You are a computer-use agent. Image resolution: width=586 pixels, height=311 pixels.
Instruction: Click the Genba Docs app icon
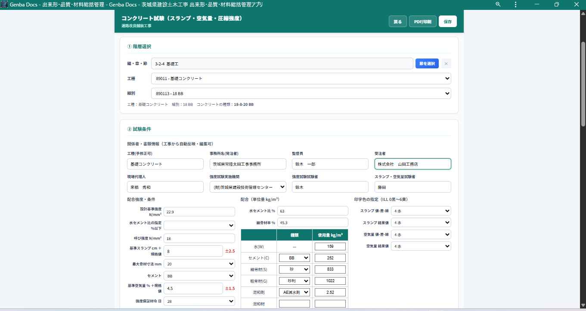[4, 4]
